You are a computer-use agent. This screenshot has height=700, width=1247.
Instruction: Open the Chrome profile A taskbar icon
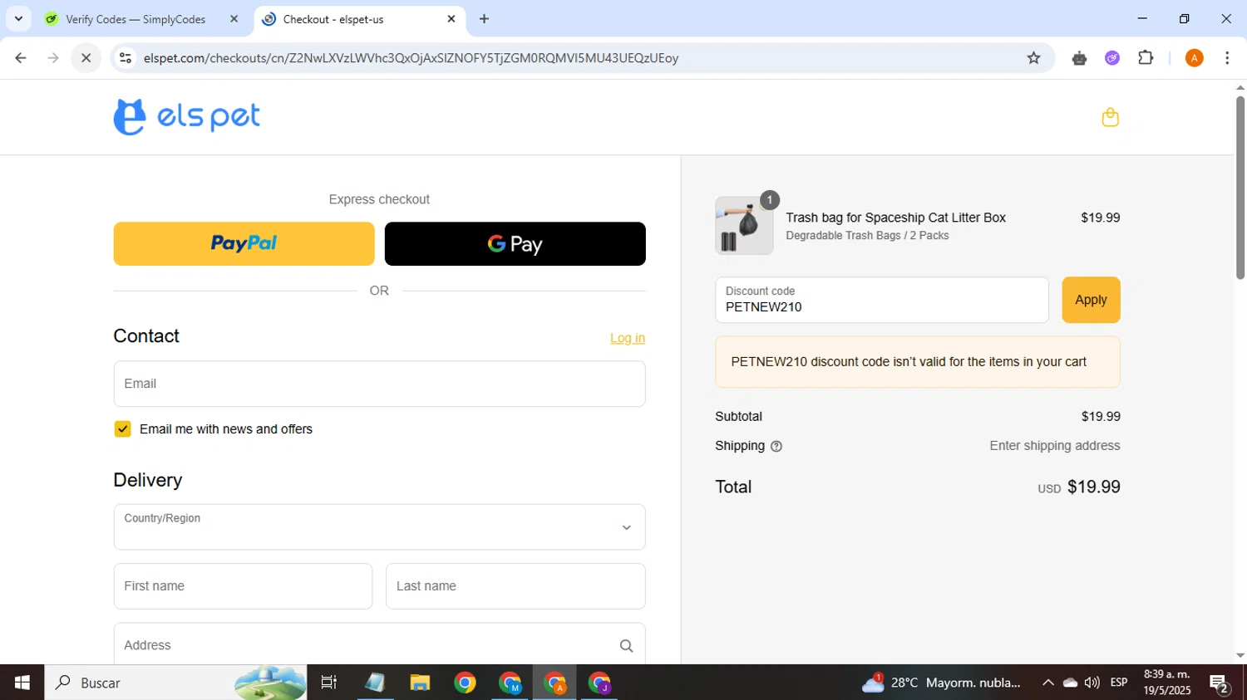(554, 683)
